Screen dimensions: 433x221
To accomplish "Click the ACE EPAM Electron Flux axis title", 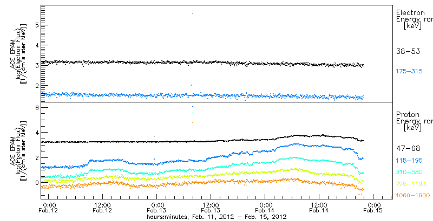I will pos(18,53).
